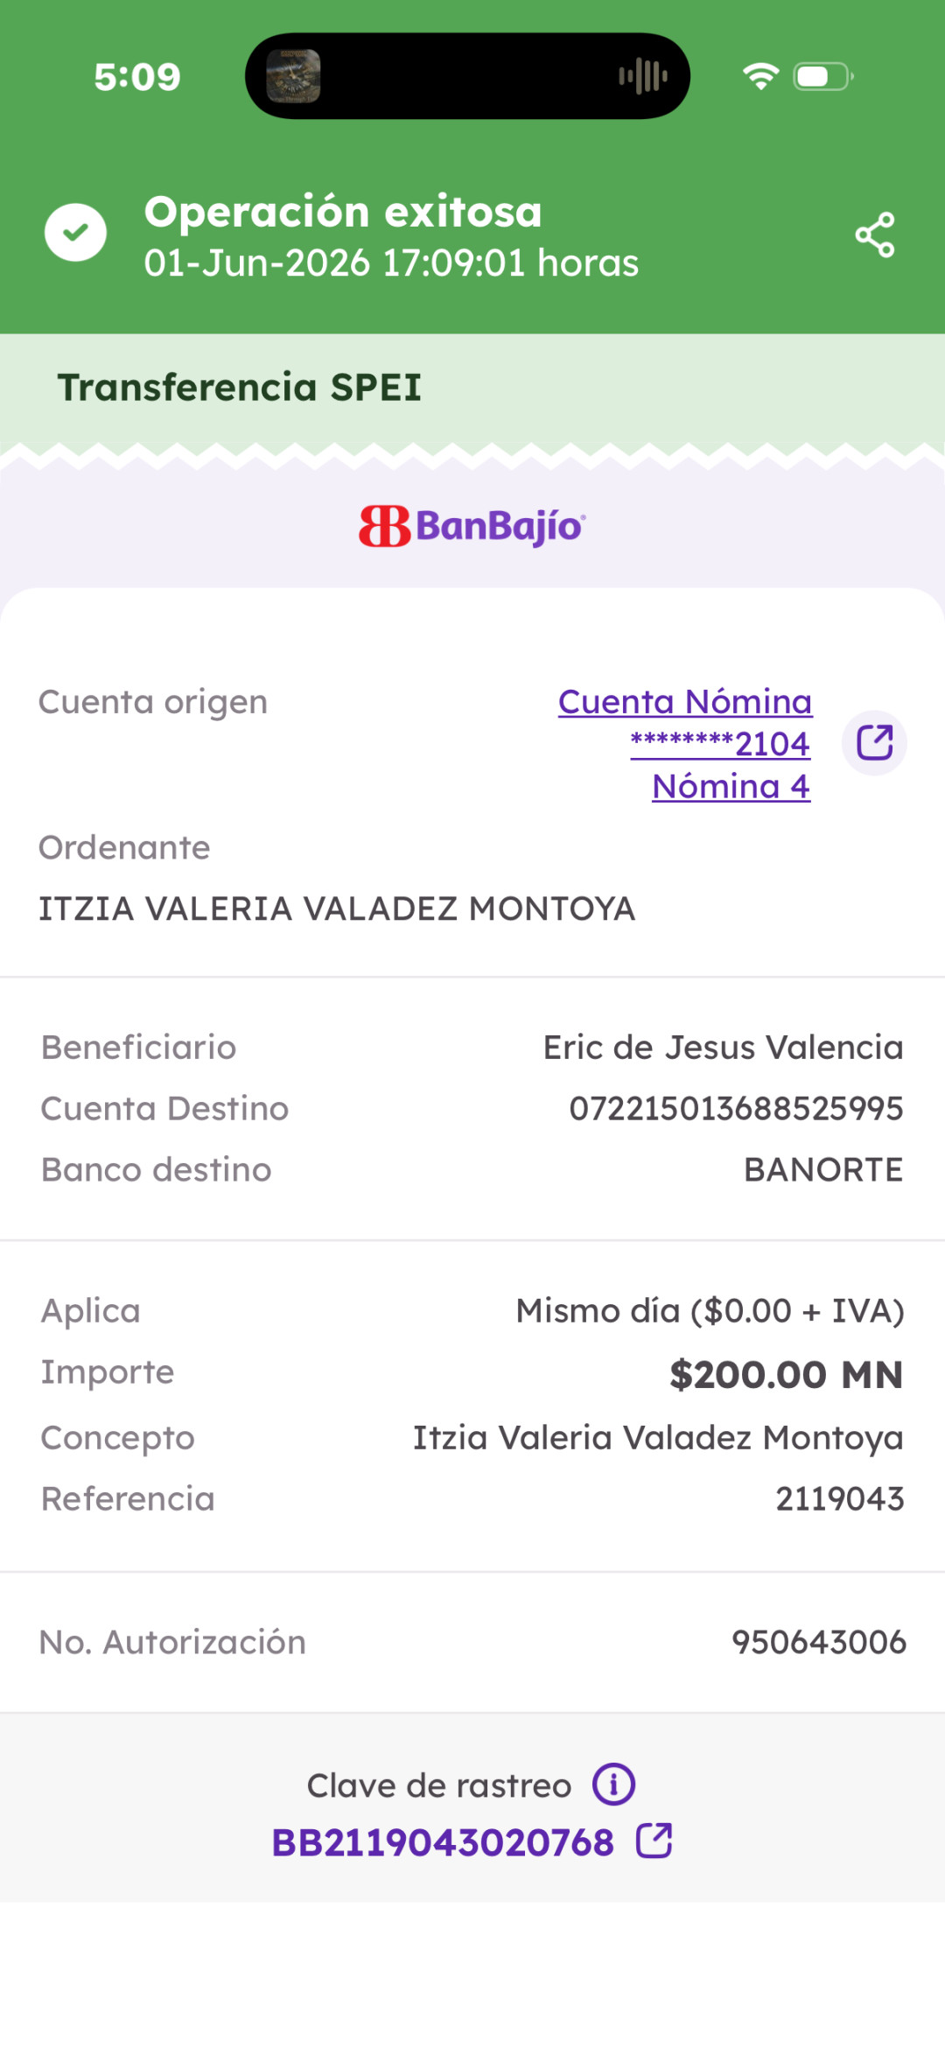Tap the battery indicator icon
Image resolution: width=945 pixels, height=2055 pixels.
823,76
